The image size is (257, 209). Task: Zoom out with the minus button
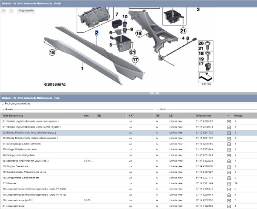tap(11, 11)
